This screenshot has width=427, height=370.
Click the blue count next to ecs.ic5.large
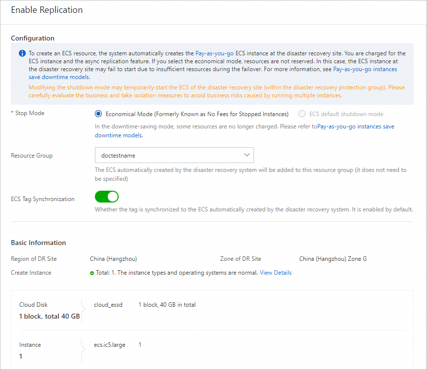coord(140,345)
